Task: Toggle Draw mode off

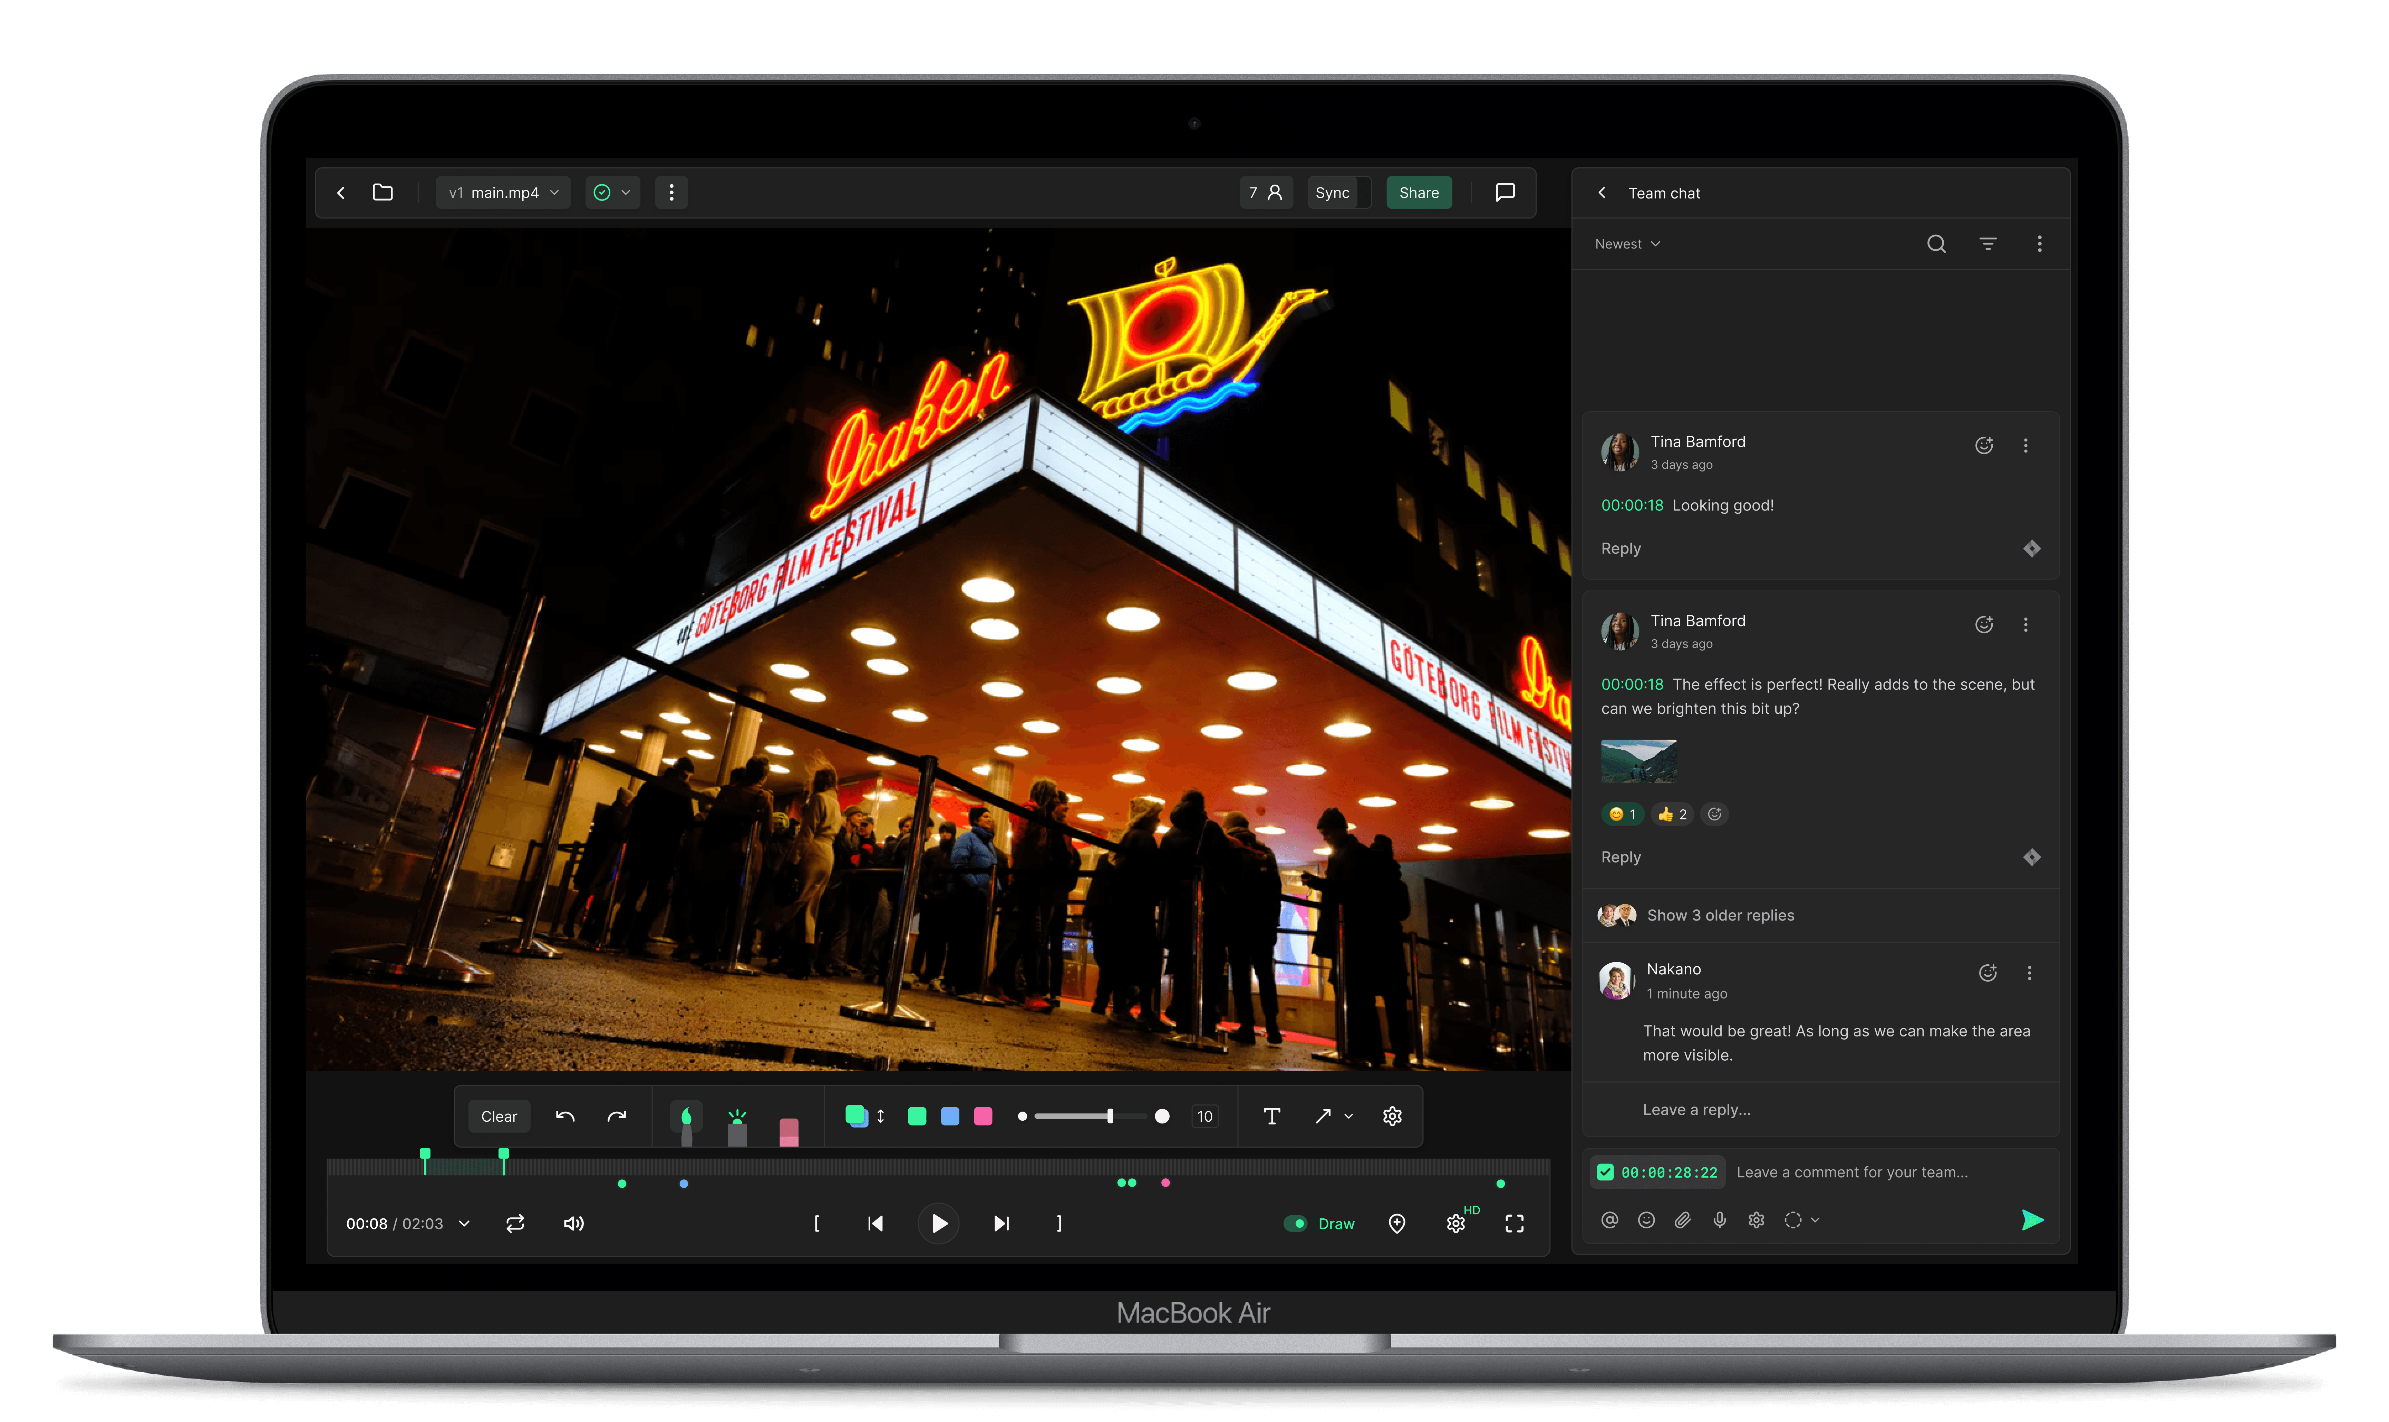Action: tap(1296, 1224)
